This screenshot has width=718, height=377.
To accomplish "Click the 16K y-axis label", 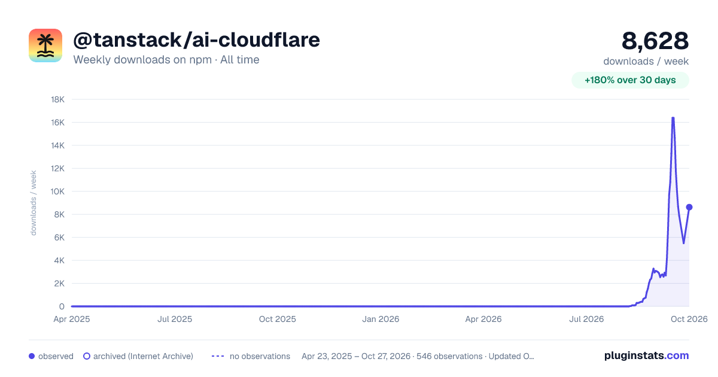I will coord(58,122).
